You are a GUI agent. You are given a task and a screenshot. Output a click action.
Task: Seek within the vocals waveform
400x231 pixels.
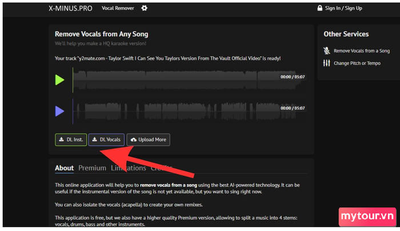189,111
